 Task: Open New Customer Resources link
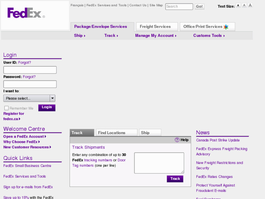[27, 147]
